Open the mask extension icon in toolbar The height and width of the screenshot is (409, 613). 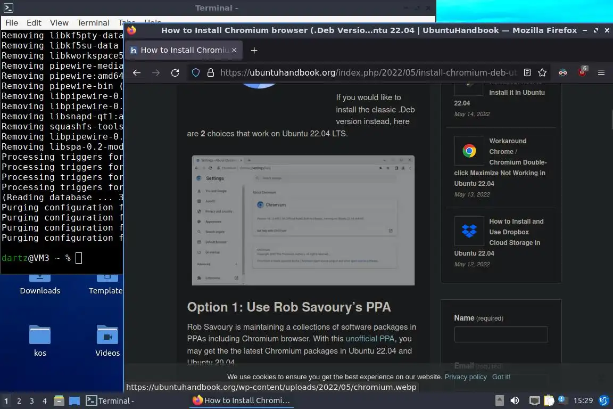tap(563, 73)
